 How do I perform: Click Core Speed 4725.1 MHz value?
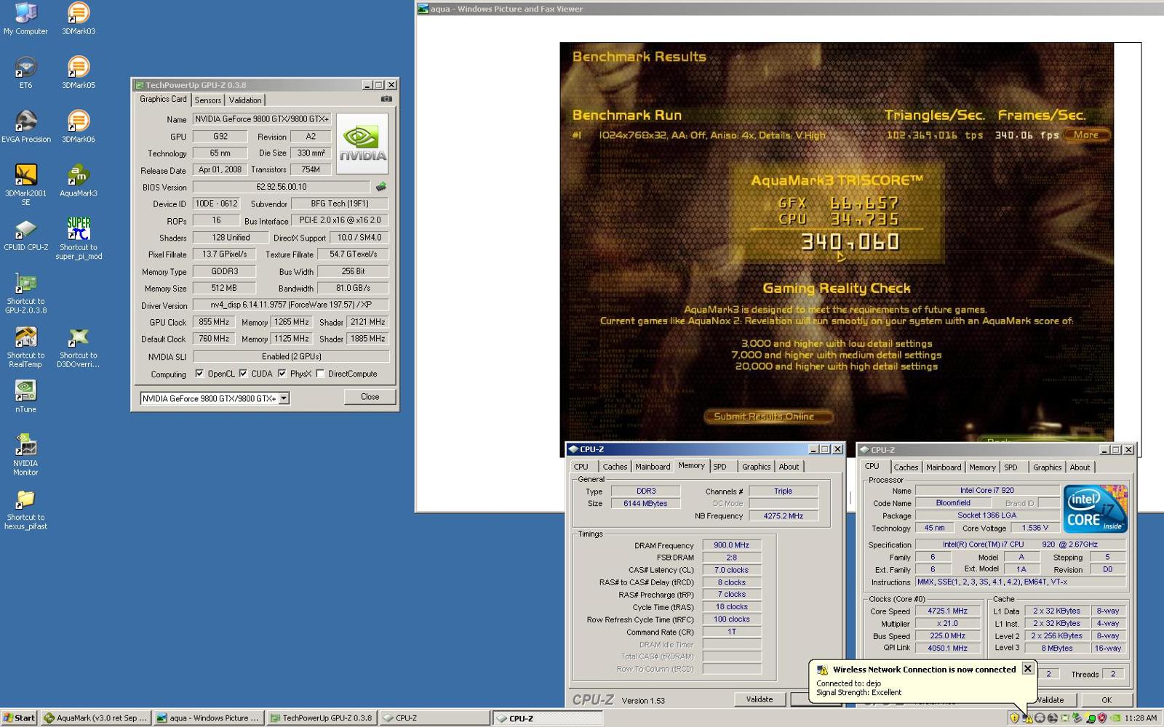pos(947,611)
